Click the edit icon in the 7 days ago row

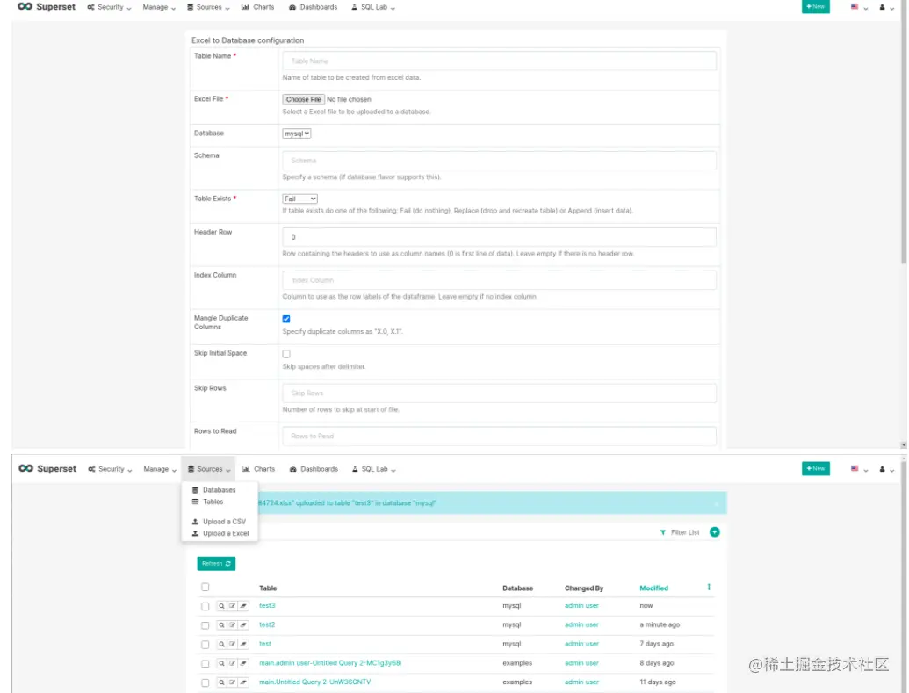(233, 645)
